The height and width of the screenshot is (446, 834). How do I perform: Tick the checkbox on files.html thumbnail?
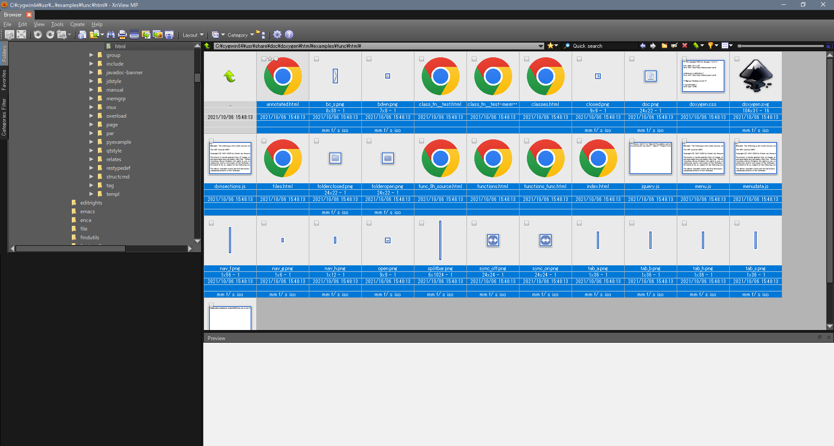[264, 141]
